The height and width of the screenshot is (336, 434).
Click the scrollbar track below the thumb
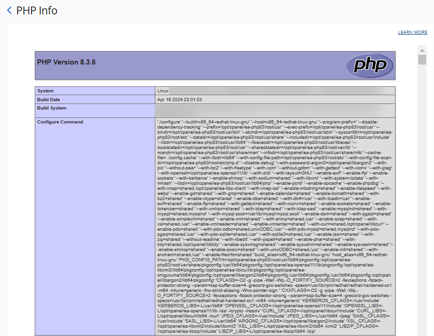coord(421,186)
